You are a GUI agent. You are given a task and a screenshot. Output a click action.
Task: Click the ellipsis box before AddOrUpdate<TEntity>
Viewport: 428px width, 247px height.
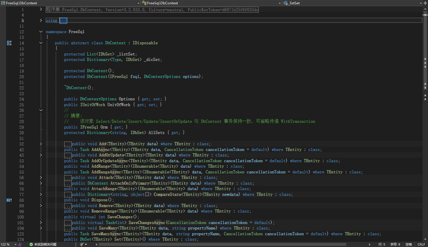[68, 155]
